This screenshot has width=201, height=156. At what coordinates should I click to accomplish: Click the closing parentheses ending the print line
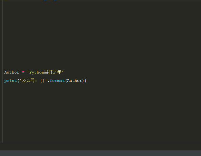tap(84, 81)
